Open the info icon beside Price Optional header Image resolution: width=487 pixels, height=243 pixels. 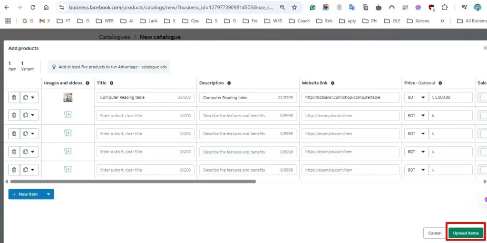pos(440,83)
